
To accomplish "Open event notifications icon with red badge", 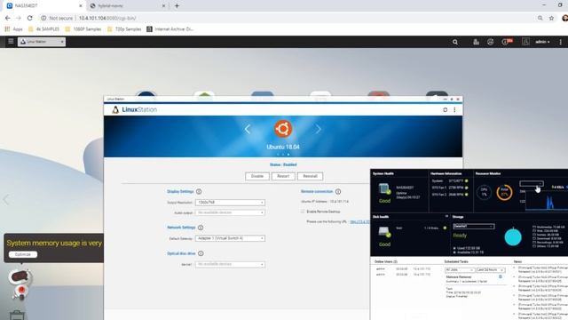I will pyautogui.click(x=507, y=42).
